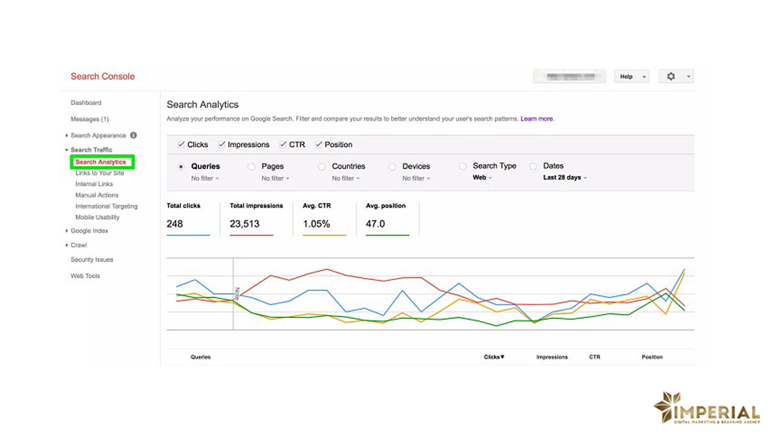Sort table by Clicks column header
The height and width of the screenshot is (432, 769).
tap(494, 357)
